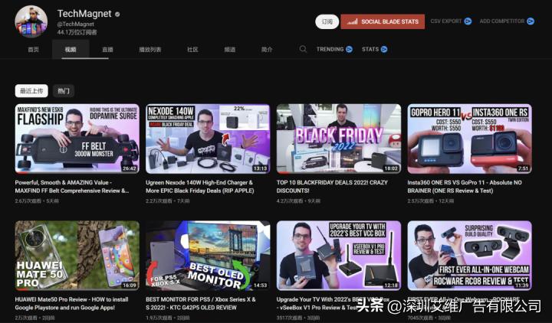Click the blue icon beside ADD COMPETITOR

pos(531,21)
